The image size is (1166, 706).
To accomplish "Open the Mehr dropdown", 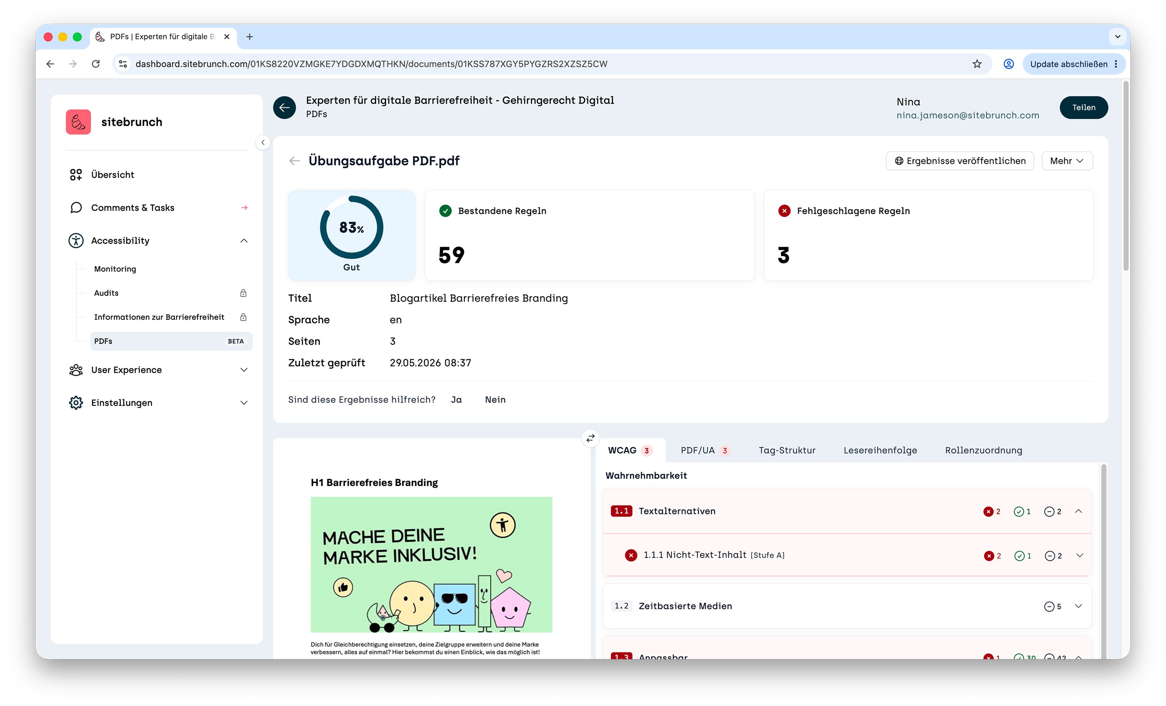I will click(1067, 161).
